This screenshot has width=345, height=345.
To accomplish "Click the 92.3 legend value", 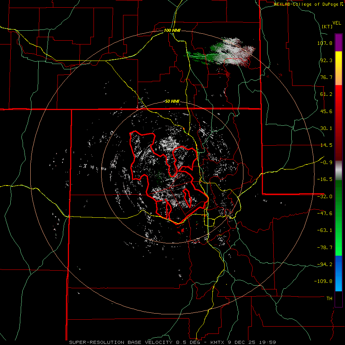I will [326, 60].
